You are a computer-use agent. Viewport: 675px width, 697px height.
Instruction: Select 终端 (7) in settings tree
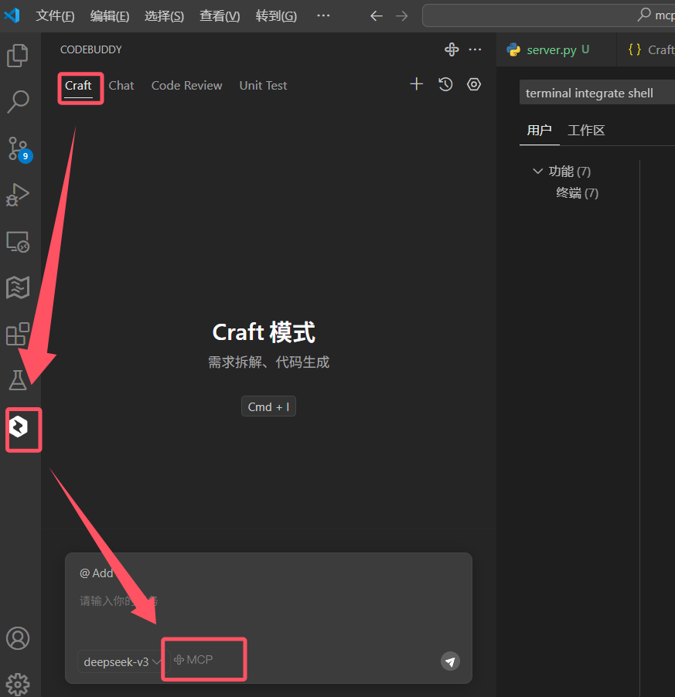coord(577,193)
